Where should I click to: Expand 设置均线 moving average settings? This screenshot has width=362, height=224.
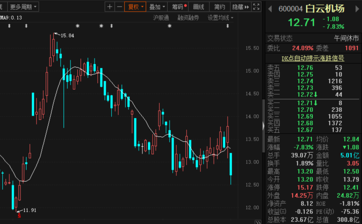[x=220, y=18]
